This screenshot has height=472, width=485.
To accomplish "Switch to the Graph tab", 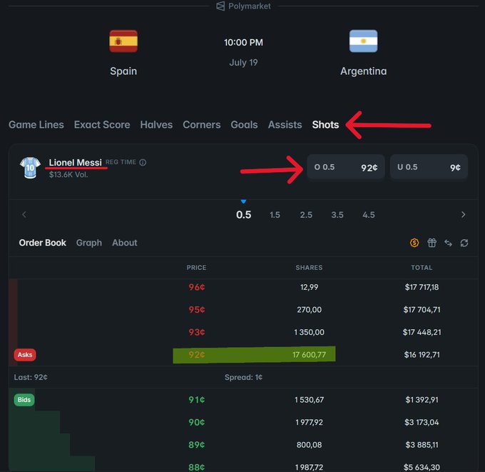I will pyautogui.click(x=89, y=243).
